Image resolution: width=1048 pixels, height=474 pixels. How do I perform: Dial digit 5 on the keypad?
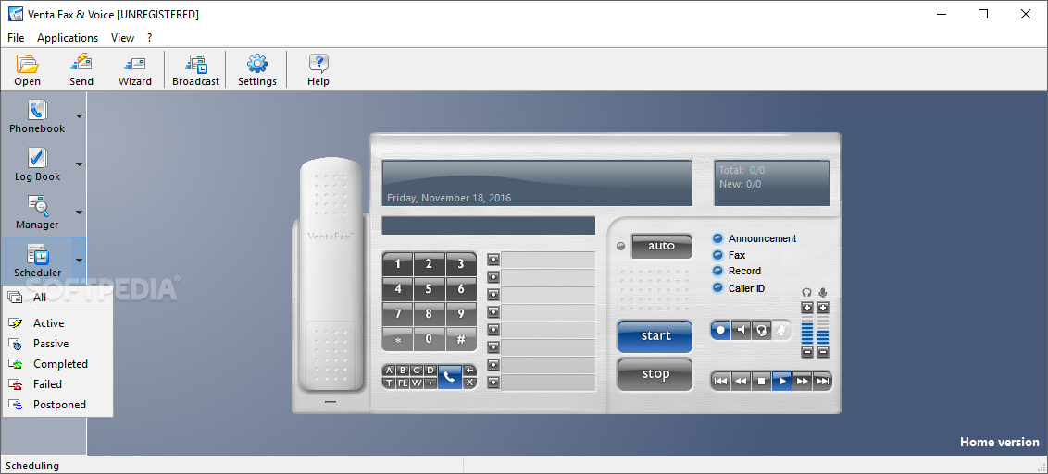(429, 289)
